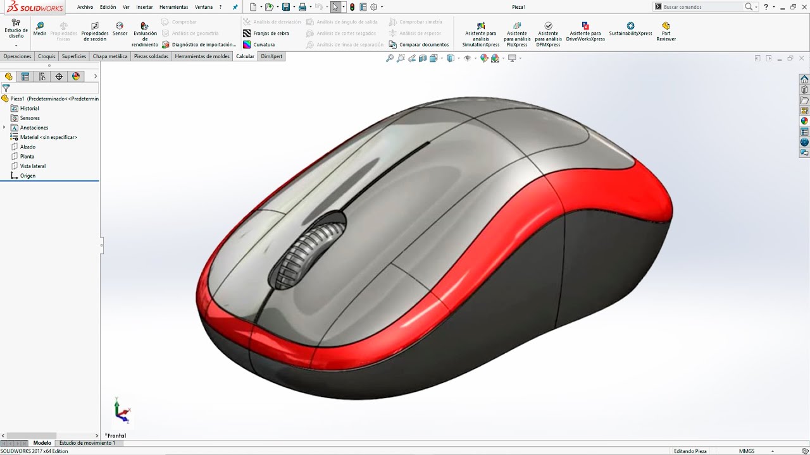This screenshot has height=455, width=810.
Task: Expand more manager tabs chevron
Action: pos(96,76)
